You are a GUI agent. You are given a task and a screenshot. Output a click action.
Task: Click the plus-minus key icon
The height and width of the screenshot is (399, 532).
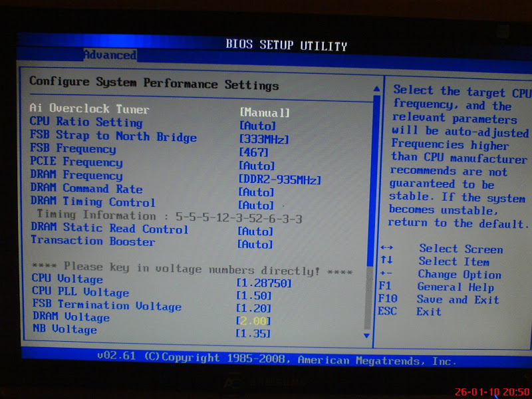point(386,273)
